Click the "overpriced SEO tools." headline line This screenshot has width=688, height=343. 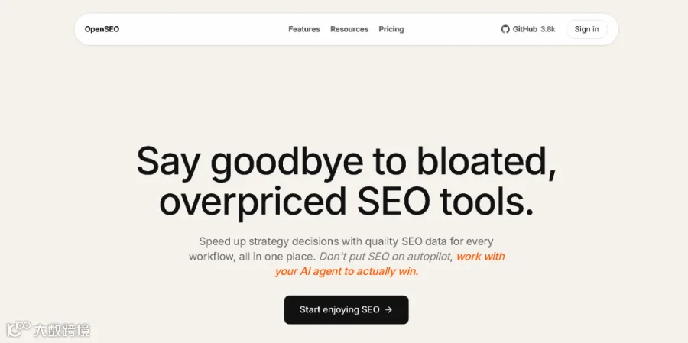(x=346, y=203)
